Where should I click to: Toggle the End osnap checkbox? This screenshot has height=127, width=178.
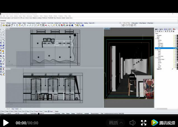point(1,111)
